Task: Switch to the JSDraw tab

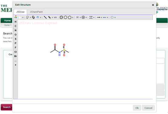Action: tap(20, 12)
